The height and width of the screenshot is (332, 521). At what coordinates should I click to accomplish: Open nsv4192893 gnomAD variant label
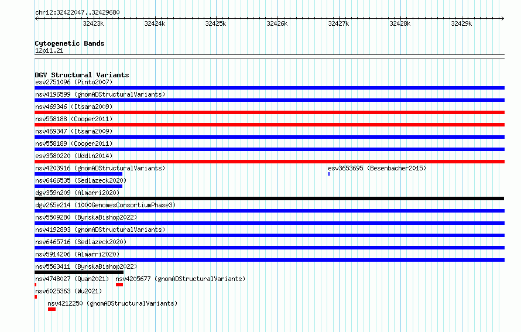(x=100, y=230)
